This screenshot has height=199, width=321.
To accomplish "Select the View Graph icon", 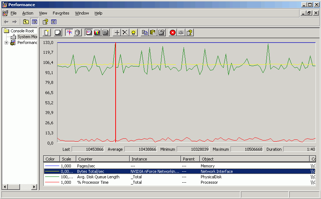I will [89, 33].
